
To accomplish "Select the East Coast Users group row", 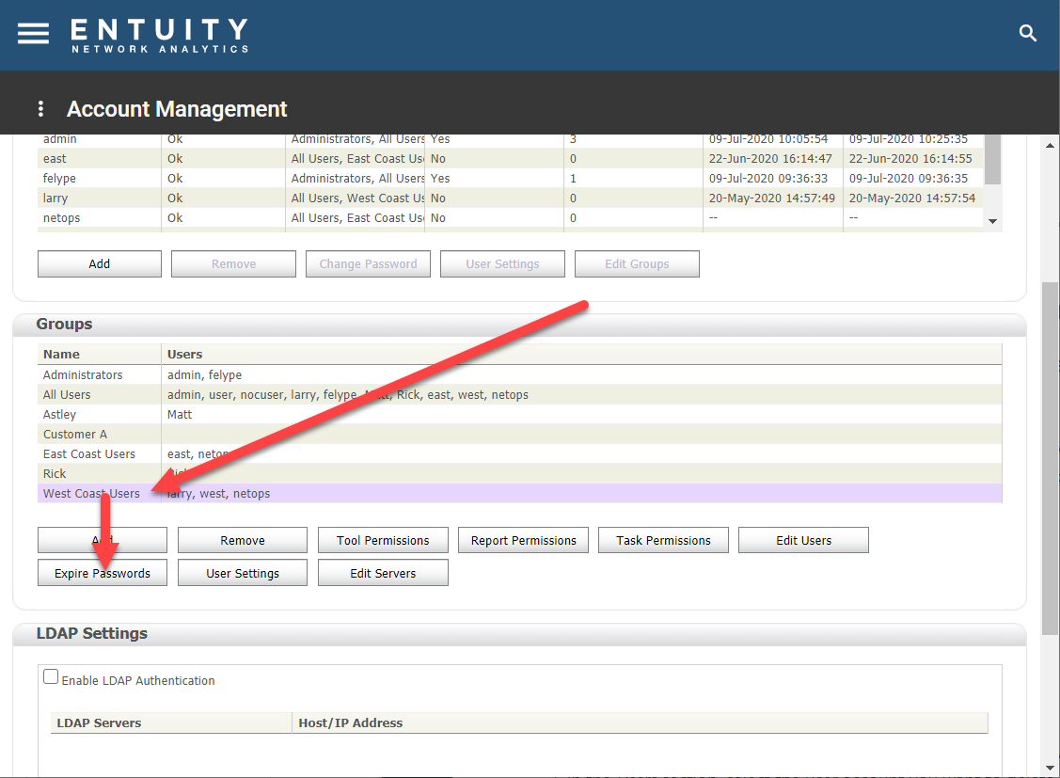I will (x=519, y=454).
